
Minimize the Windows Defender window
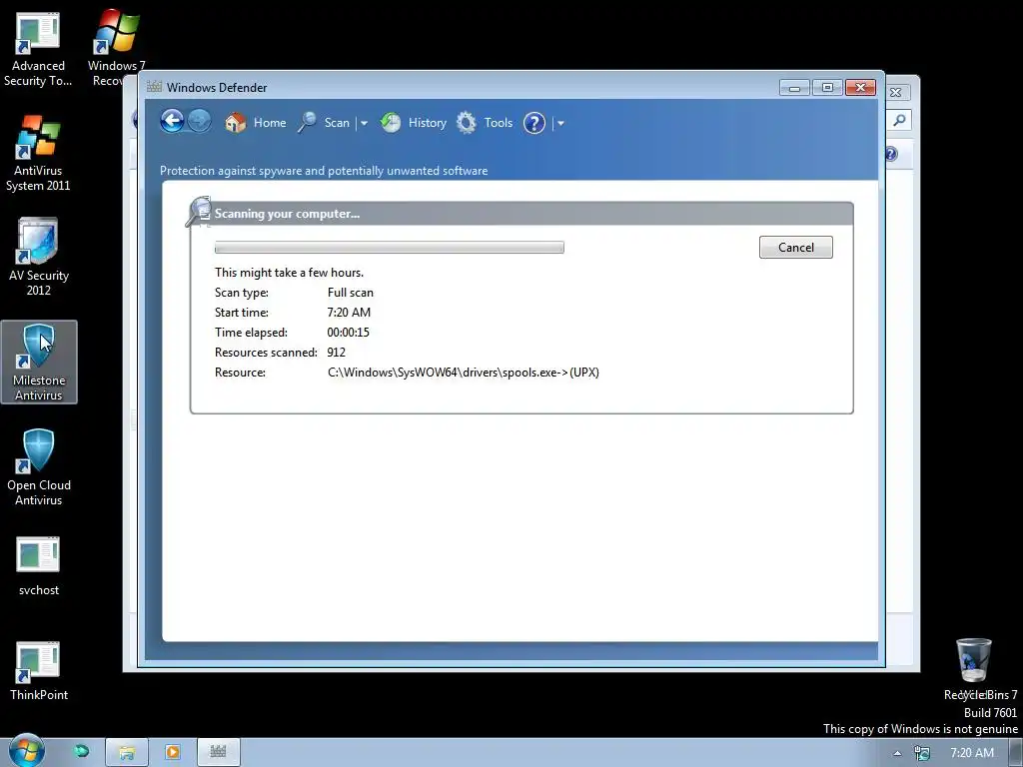click(x=794, y=88)
